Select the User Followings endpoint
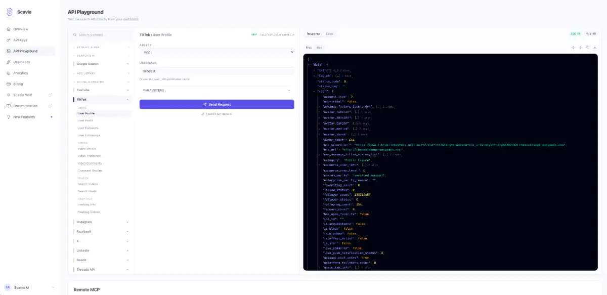The width and height of the screenshot is (607, 295). [103, 135]
